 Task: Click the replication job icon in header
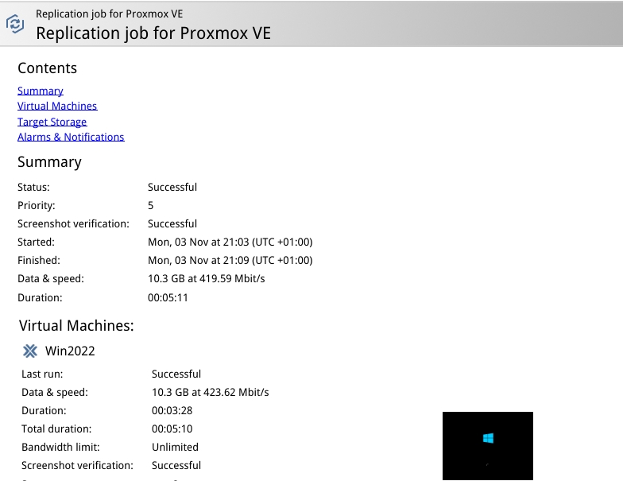[15, 24]
